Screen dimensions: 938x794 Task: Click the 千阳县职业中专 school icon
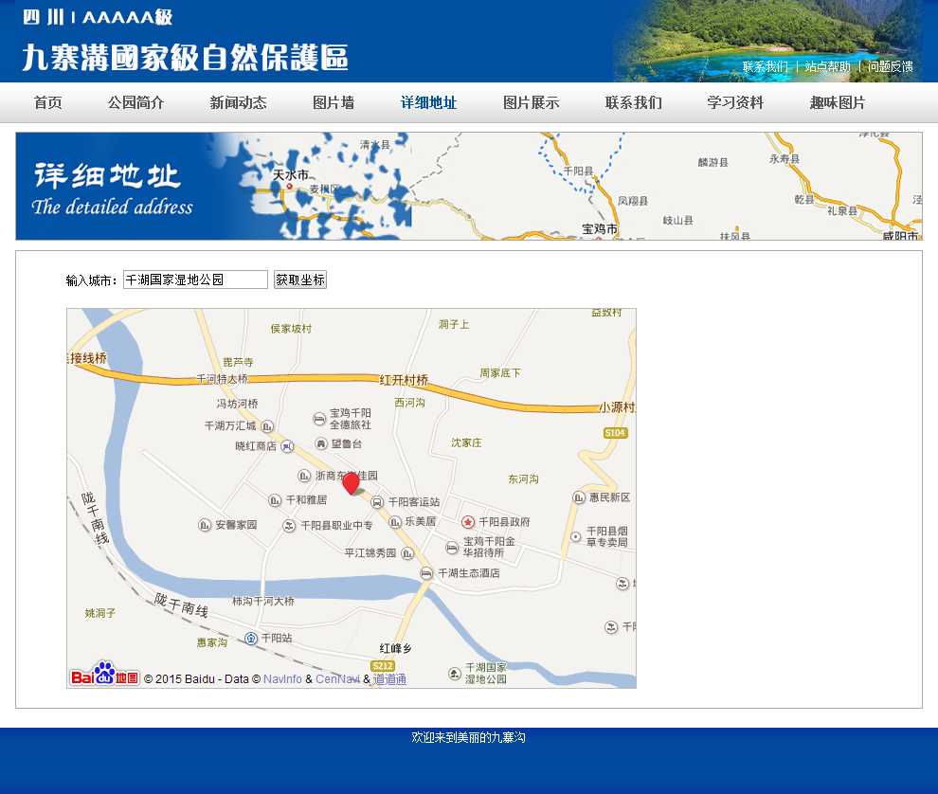[289, 526]
